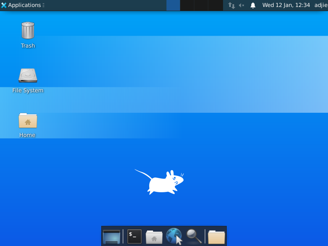Click the panel handle next to Applications
This screenshot has width=328, height=246.
coord(43,5)
